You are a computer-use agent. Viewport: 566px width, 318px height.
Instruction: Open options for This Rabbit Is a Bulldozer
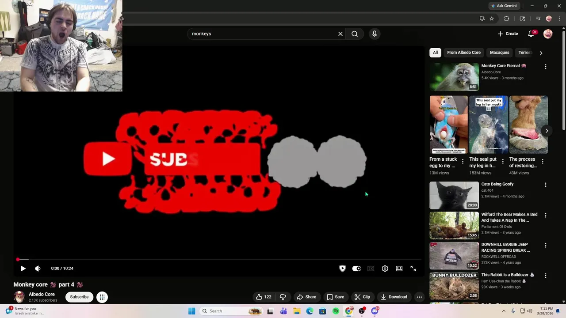[545, 276]
